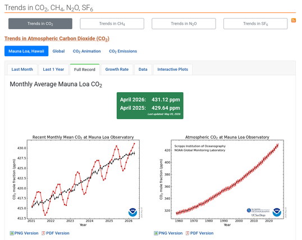Click the 'April 2025: 429.64 ppm' value
302x240 pixels.
coord(150,108)
